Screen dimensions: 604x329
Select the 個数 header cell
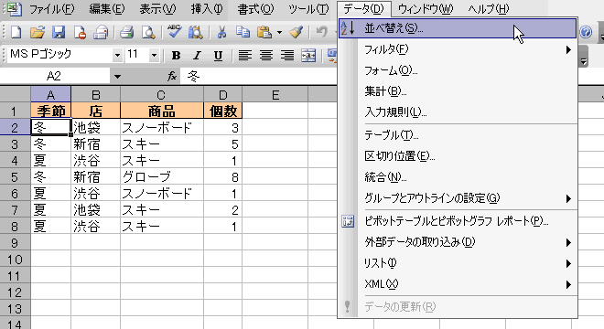(x=222, y=111)
